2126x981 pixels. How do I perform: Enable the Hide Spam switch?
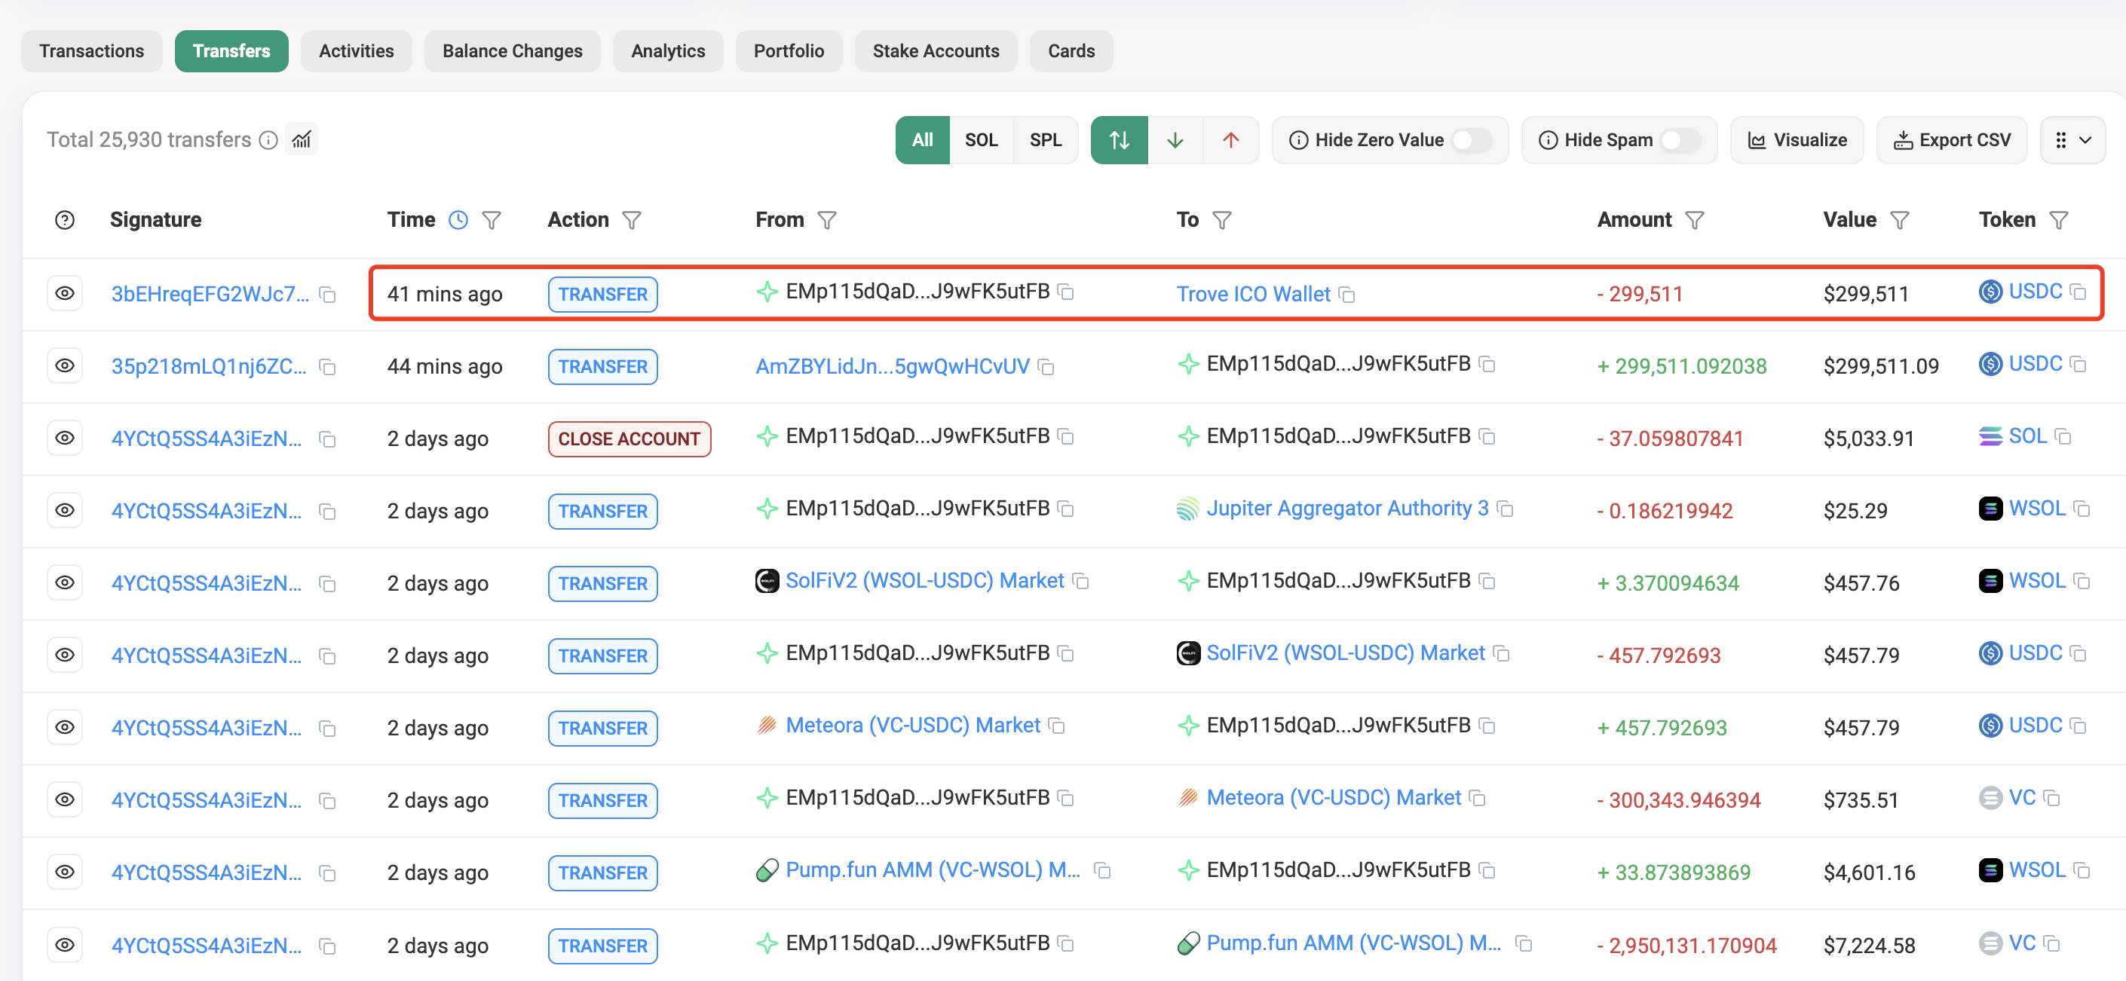tap(1680, 140)
